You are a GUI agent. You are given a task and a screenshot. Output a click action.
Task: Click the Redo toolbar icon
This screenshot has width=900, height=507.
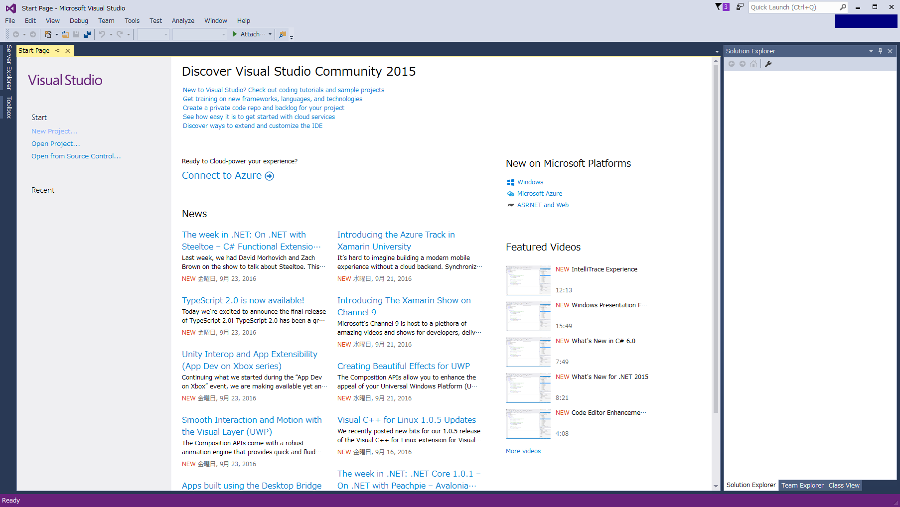tap(120, 34)
